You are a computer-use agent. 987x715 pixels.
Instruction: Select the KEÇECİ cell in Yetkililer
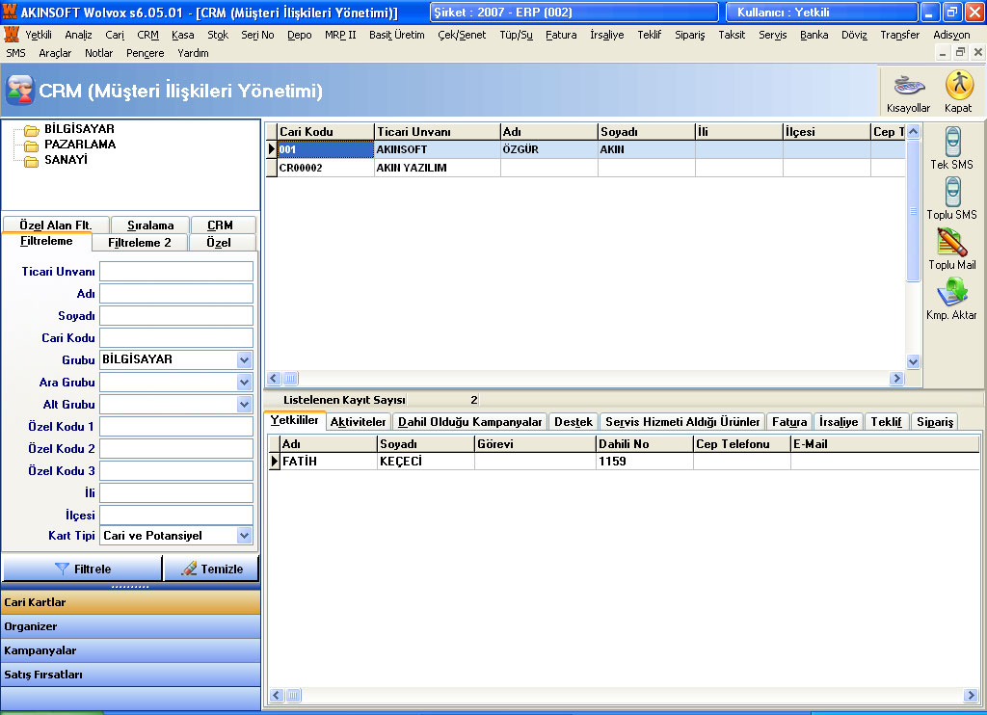tap(425, 462)
